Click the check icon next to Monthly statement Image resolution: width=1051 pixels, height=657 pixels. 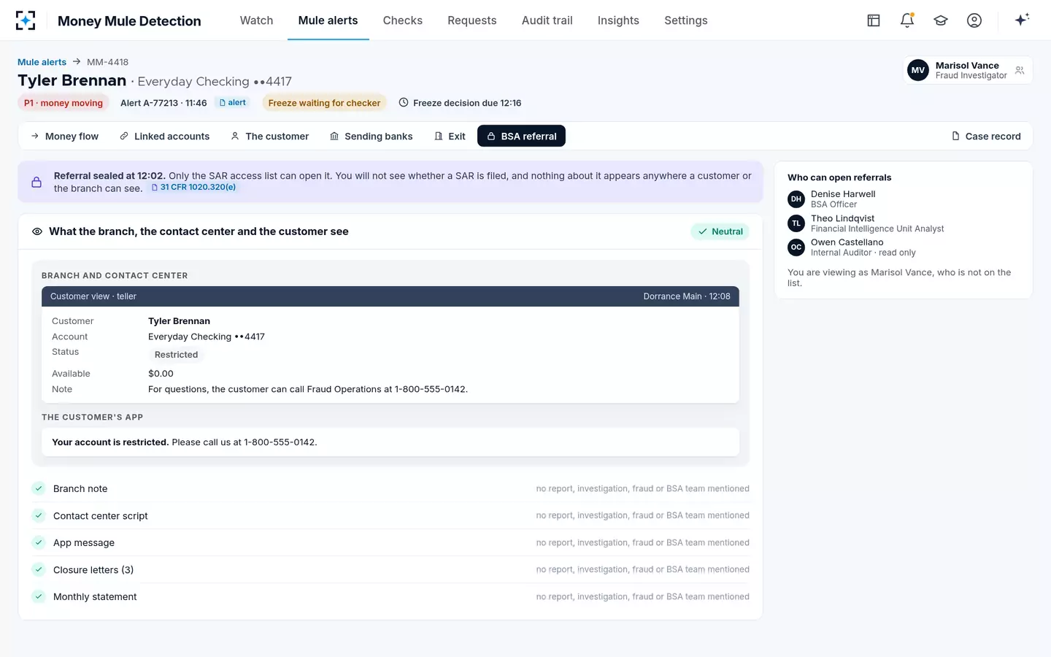(39, 596)
